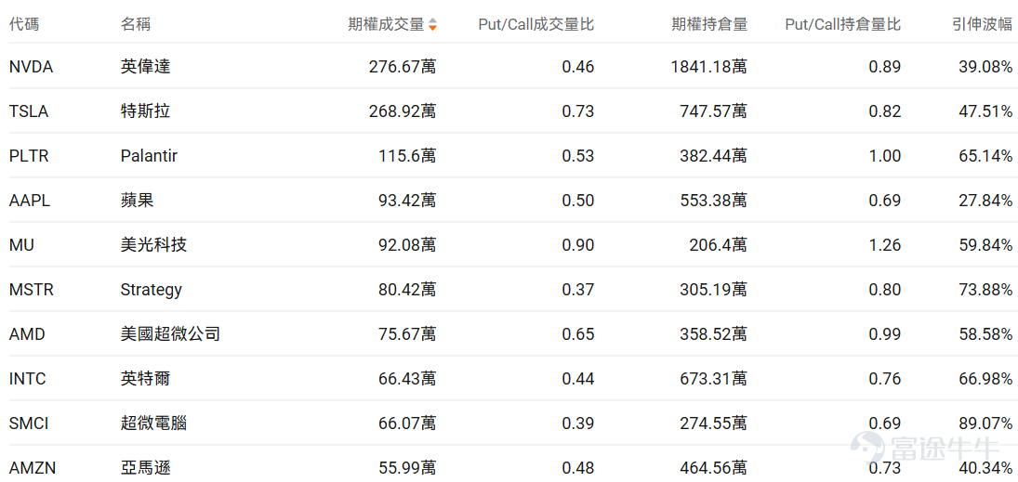Image resolution: width=1018 pixels, height=482 pixels.
Task: Select the name 亞馬遜
Action: click(x=145, y=468)
